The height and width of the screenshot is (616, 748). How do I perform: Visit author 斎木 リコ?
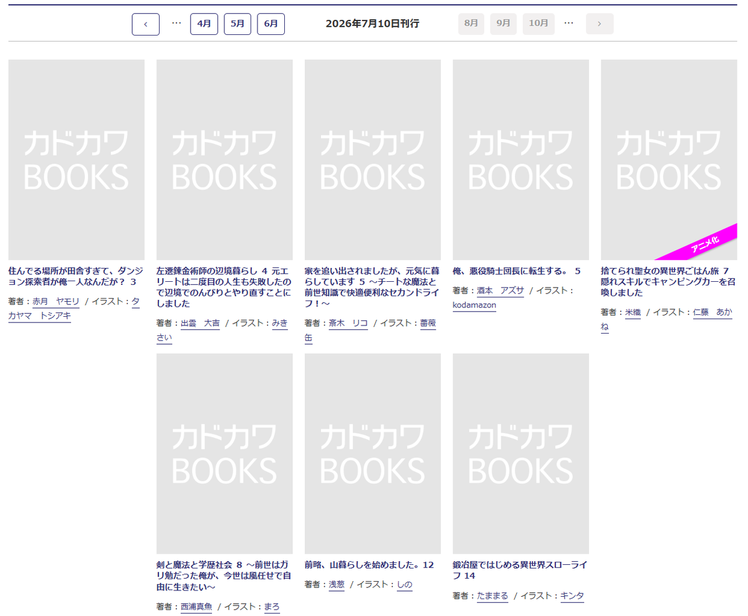[x=348, y=323]
